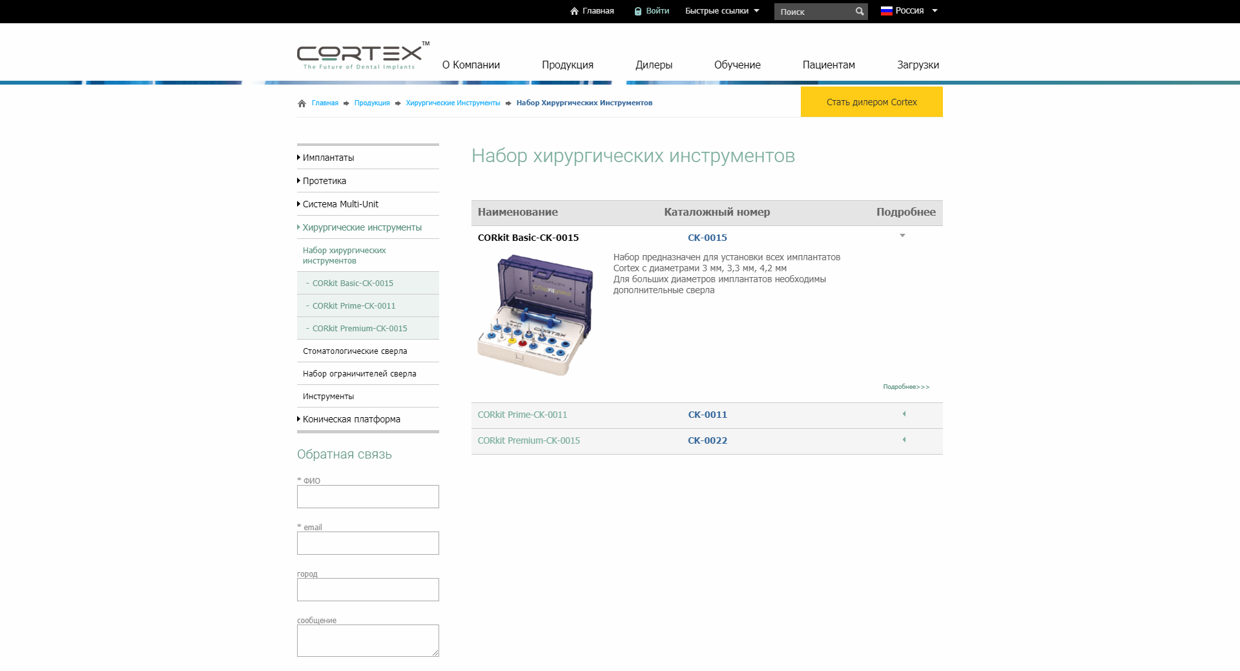The height and width of the screenshot is (671, 1240).
Task: Click the Продукция breadcrumb link
Action: click(372, 103)
